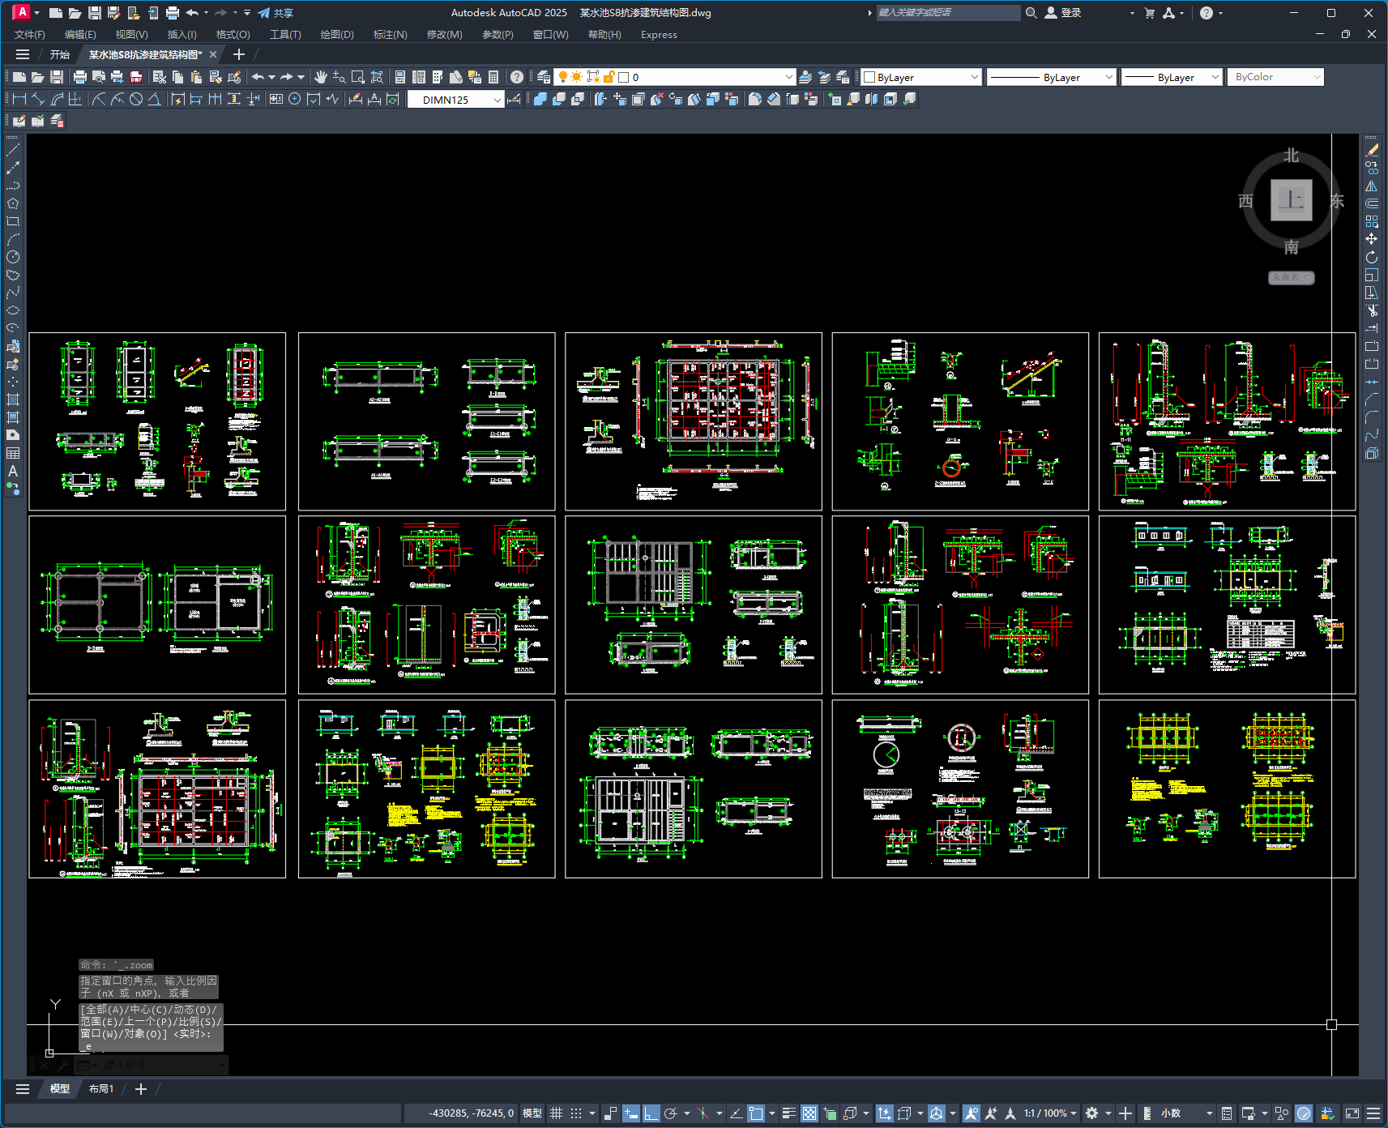This screenshot has height=1128, width=1388.
Task: Export to DWF icon
Action: point(136,77)
